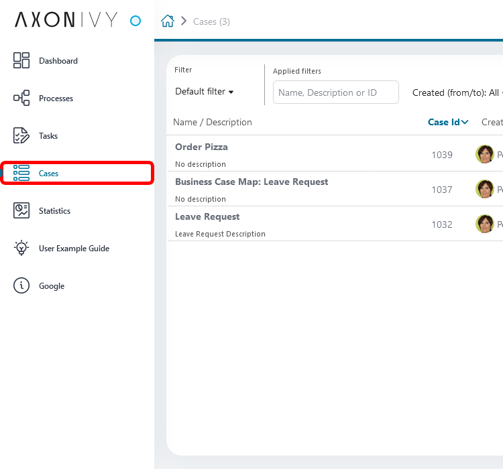Open the Leave Request case
This screenshot has height=469, width=503.
tap(207, 216)
